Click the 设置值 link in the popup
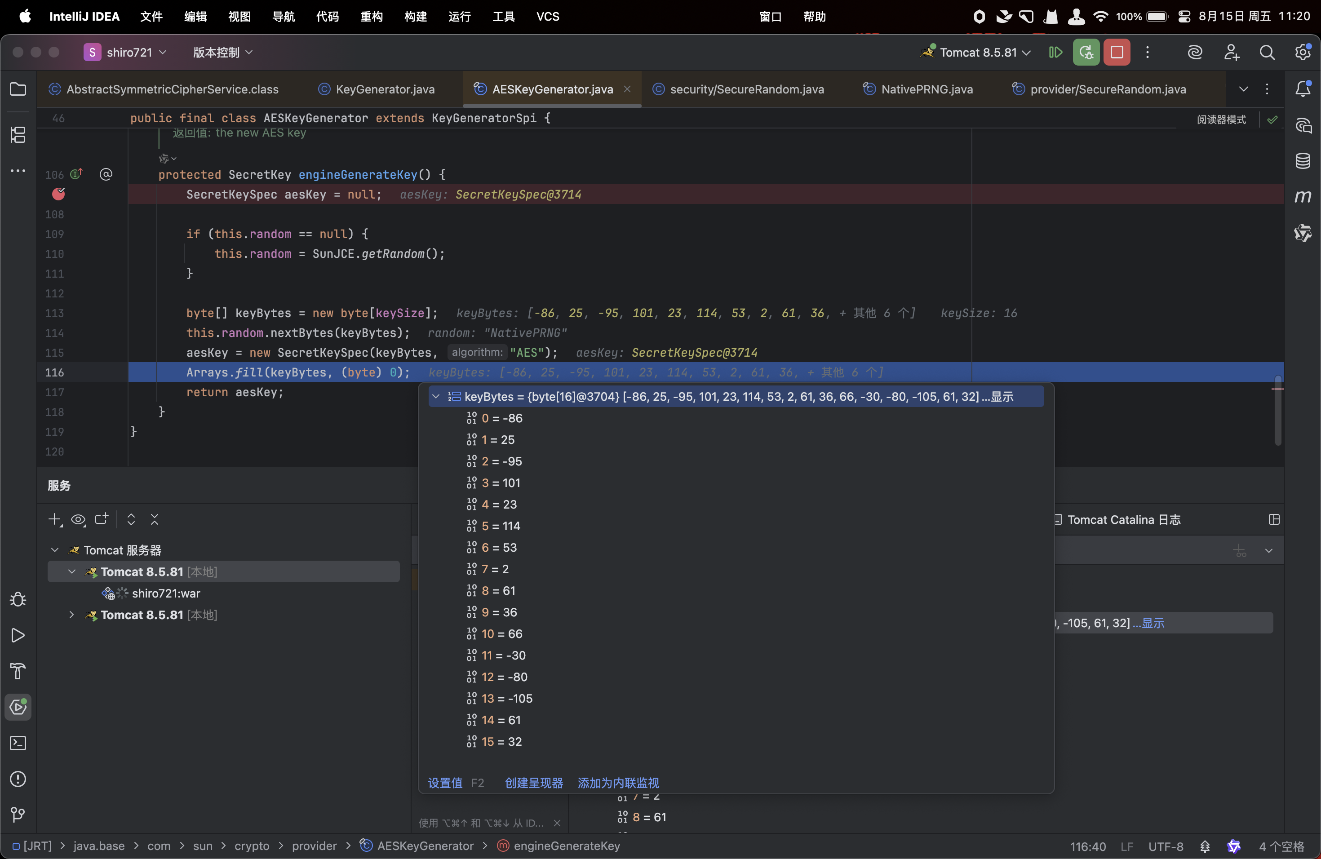1321x859 pixels. coord(444,783)
